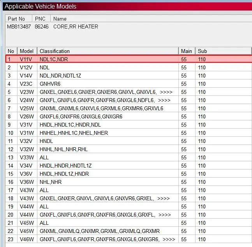Click classification GNXFL6,GNXFR6,GNXGL6,GNXGR6
This screenshot has width=252, height=247.
[81, 116]
